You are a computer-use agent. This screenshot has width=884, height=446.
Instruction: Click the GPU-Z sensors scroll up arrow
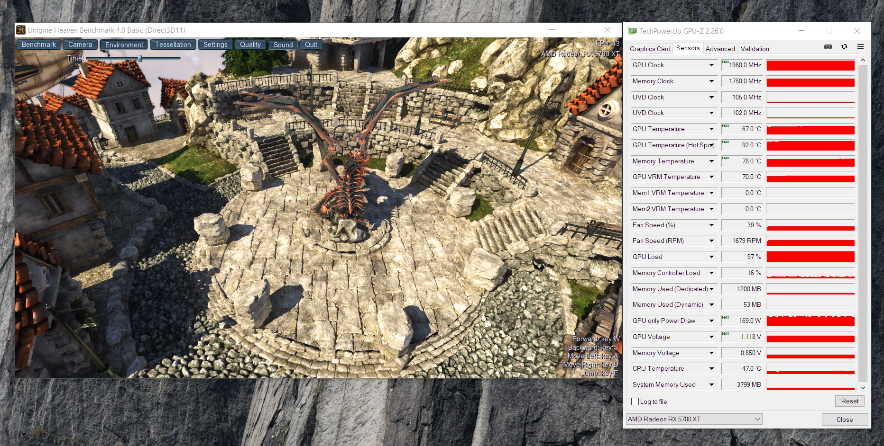click(863, 61)
